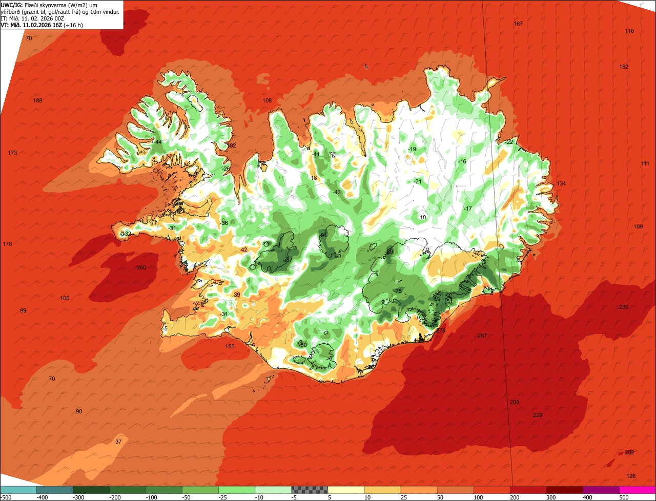
Task: Click the flux value 99 on the map
Action: 23,311
